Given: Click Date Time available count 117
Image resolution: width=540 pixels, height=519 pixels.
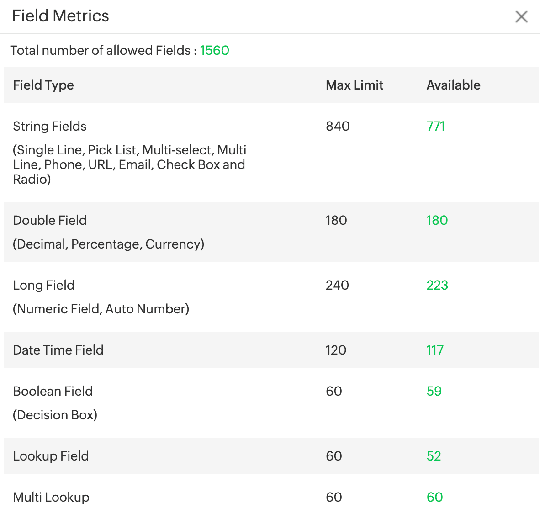Looking at the screenshot, I should click(x=435, y=350).
